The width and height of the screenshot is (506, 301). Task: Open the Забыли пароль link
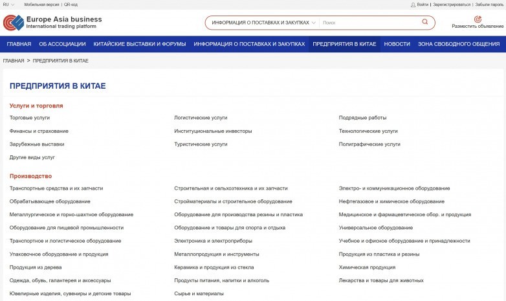click(x=489, y=5)
